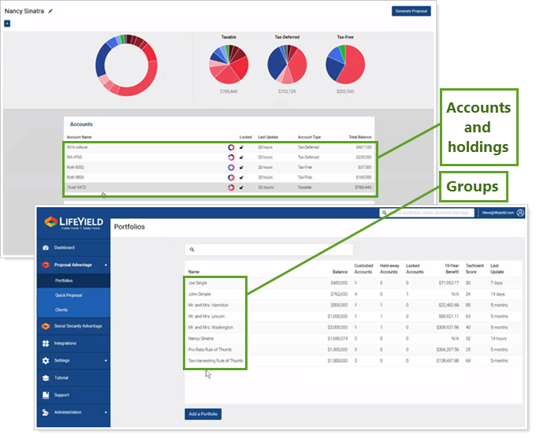The width and height of the screenshot is (536, 438).
Task: Click the Generate Proposal button
Action: click(411, 11)
